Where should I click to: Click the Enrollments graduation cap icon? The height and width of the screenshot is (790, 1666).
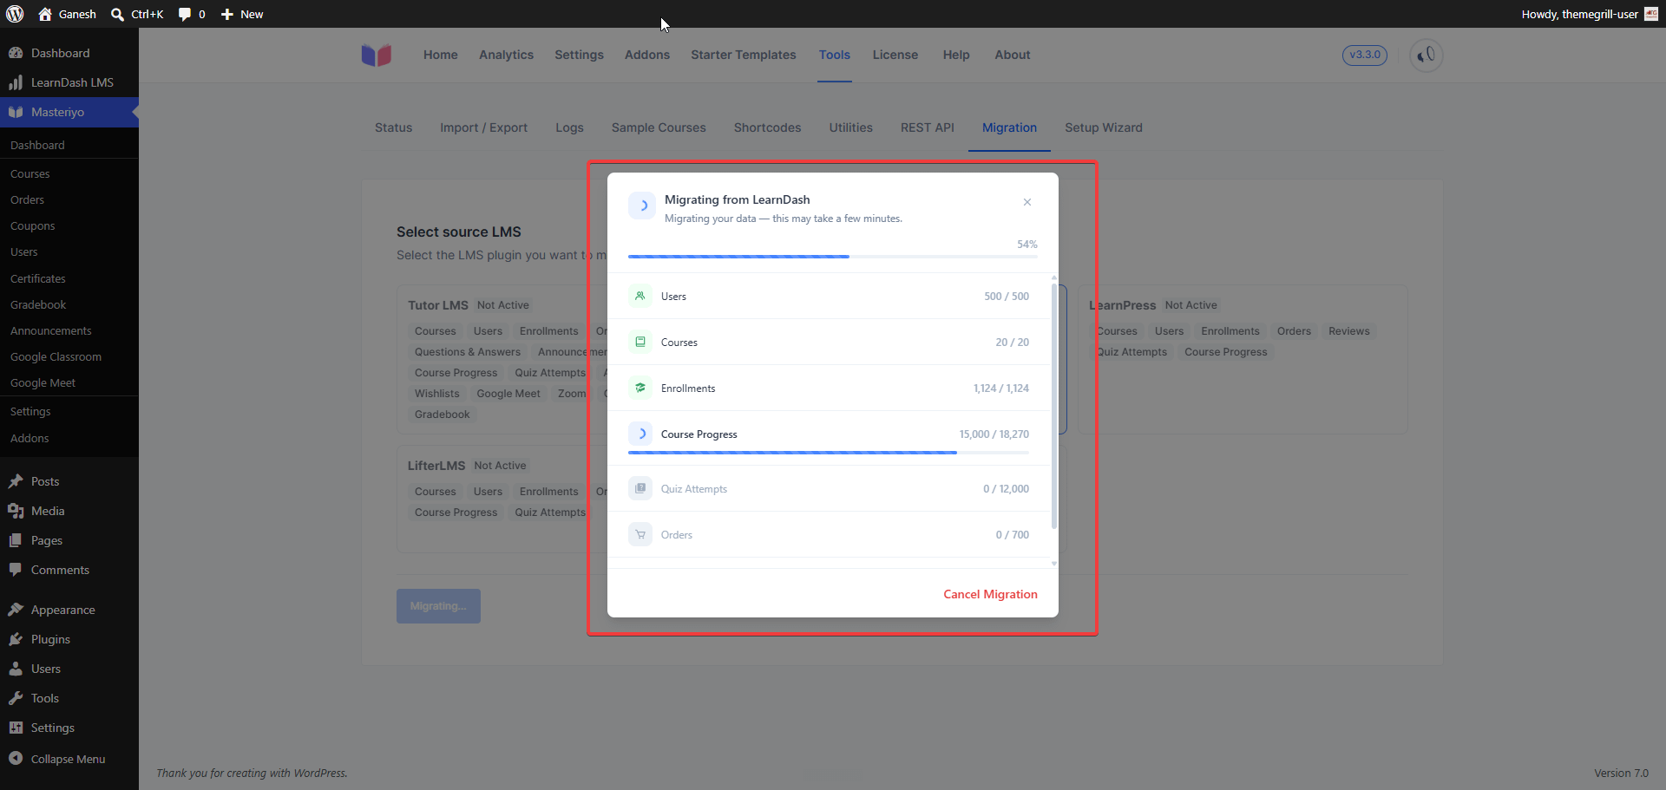(640, 388)
